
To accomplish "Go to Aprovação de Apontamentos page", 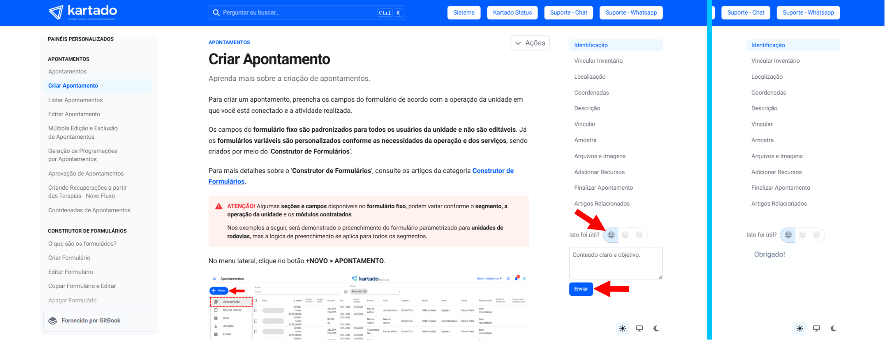I will click(x=86, y=174).
